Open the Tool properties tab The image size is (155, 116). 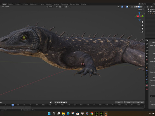click(x=147, y=44)
